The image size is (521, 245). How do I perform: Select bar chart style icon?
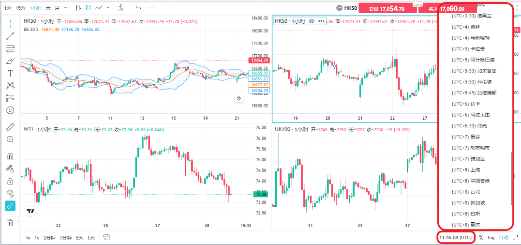pyautogui.click(x=78, y=7)
